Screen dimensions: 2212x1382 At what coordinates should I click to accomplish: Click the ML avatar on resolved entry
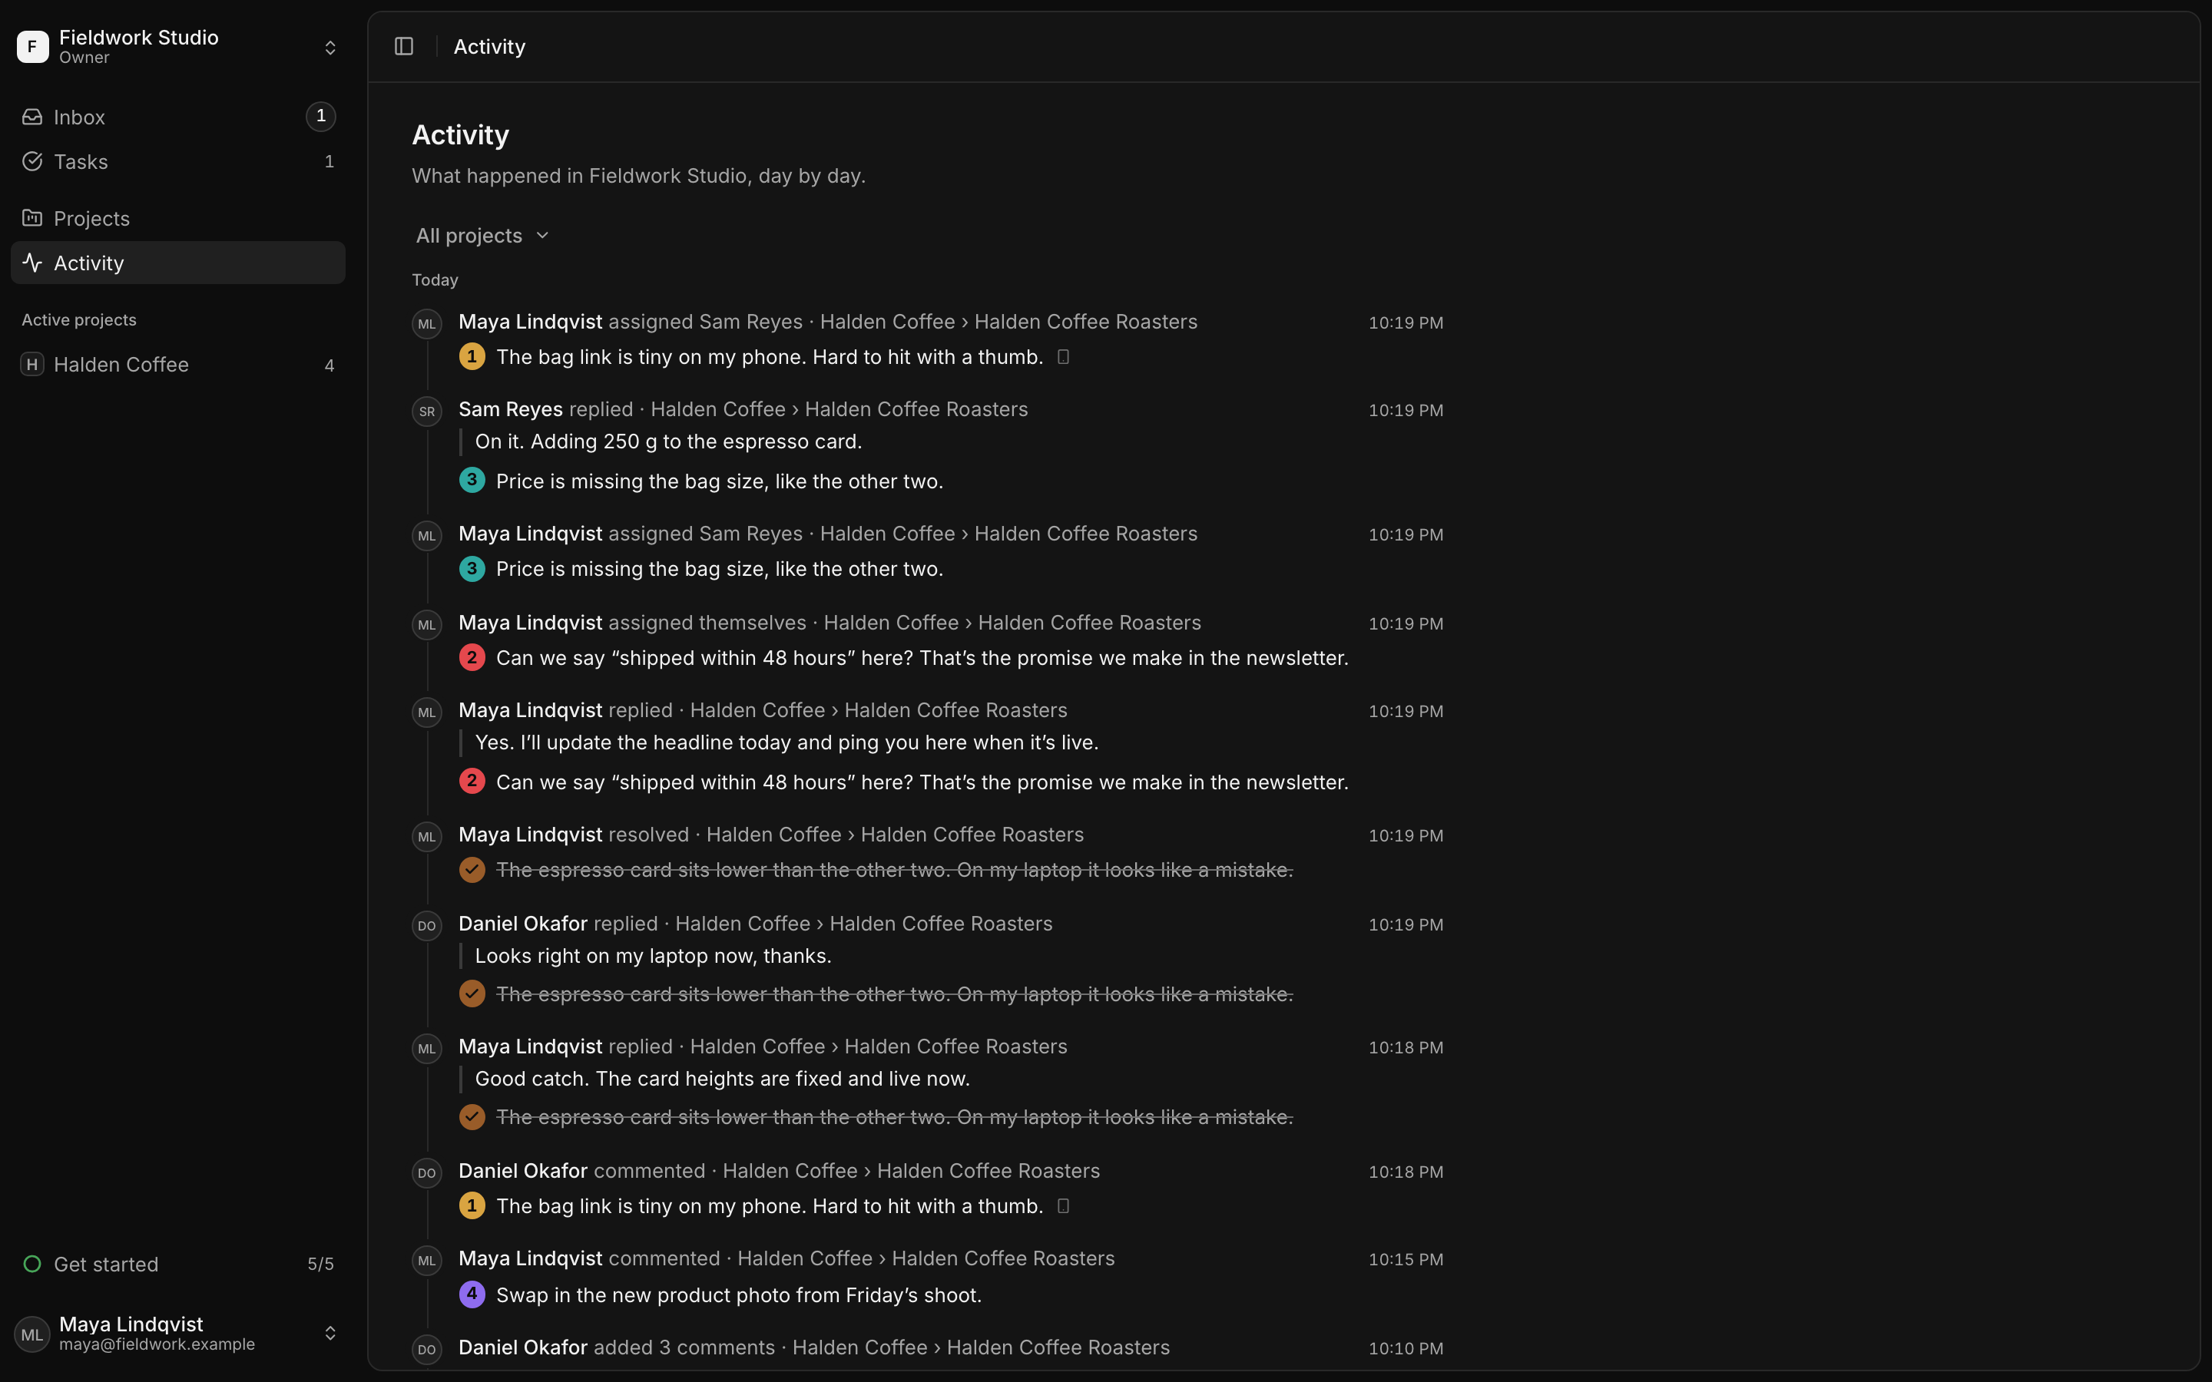[x=427, y=836]
